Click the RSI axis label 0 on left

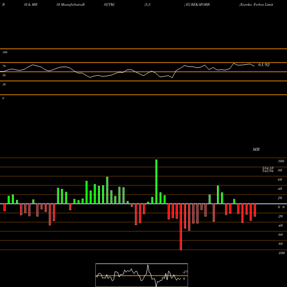coord(3,98)
